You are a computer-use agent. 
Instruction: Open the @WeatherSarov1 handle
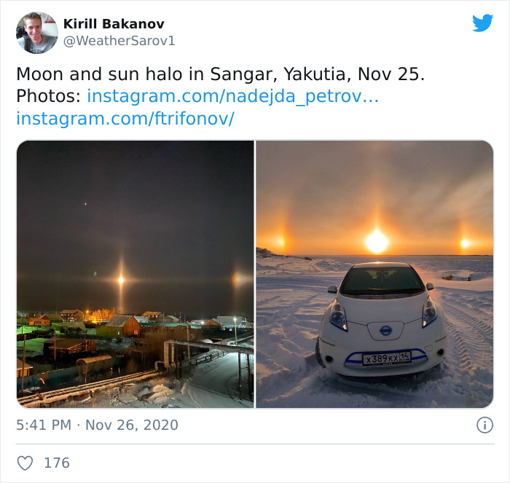119,42
